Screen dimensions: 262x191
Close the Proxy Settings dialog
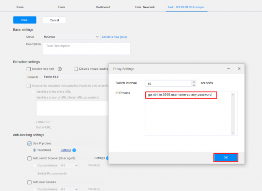pyautogui.click(x=239, y=69)
